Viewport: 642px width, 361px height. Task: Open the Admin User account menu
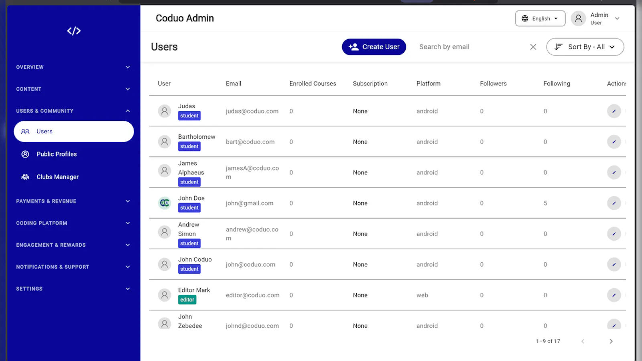point(596,18)
